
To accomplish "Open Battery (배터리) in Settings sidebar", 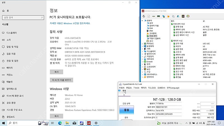I will tap(23, 68).
